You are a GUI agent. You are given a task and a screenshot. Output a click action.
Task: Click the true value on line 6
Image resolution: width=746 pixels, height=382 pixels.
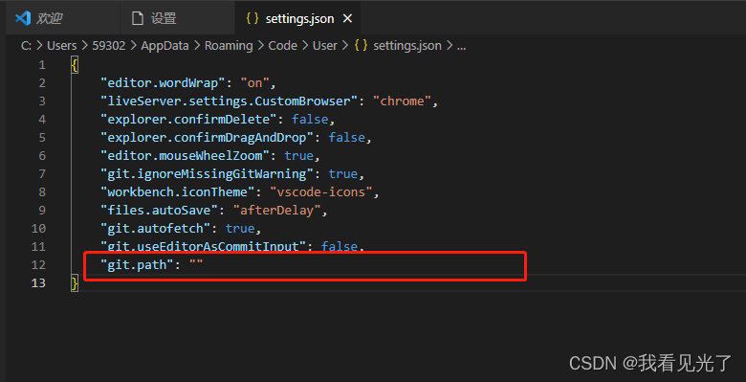click(298, 156)
